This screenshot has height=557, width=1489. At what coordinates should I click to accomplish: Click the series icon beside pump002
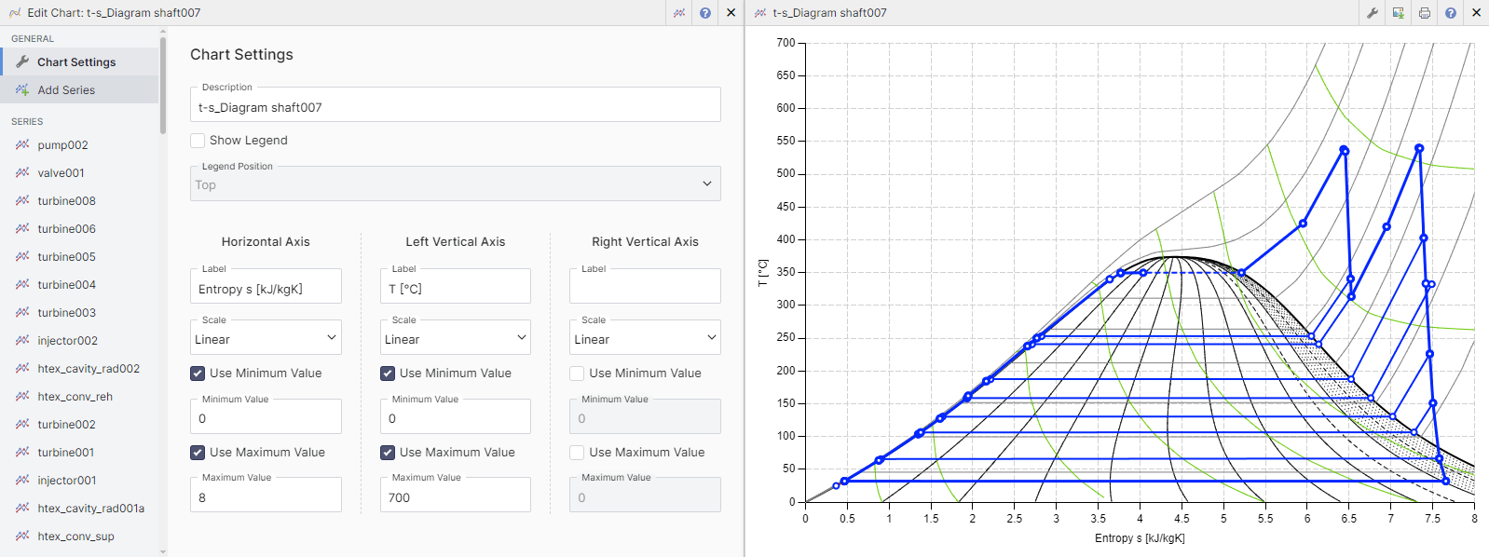[22, 145]
